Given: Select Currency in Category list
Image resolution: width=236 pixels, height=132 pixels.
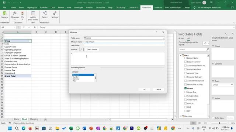Looking at the screenshot, I should click(x=83, y=79).
